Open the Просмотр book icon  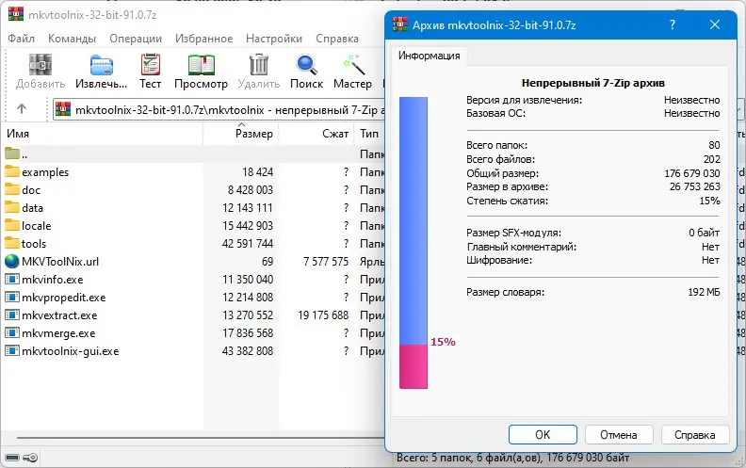click(202, 65)
